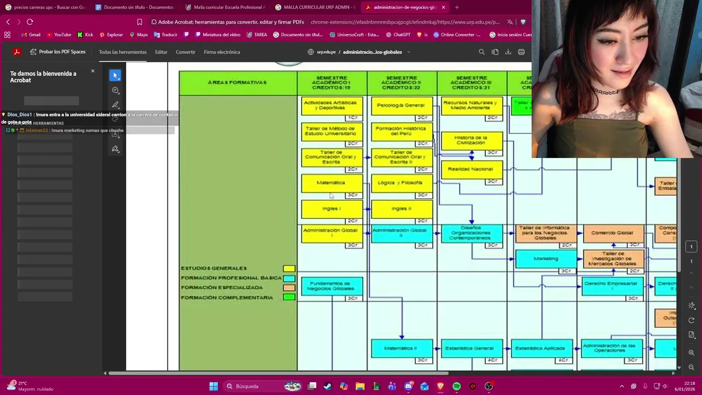Close the Acrobat welcome panel
This screenshot has height=395, width=702.
93,71
